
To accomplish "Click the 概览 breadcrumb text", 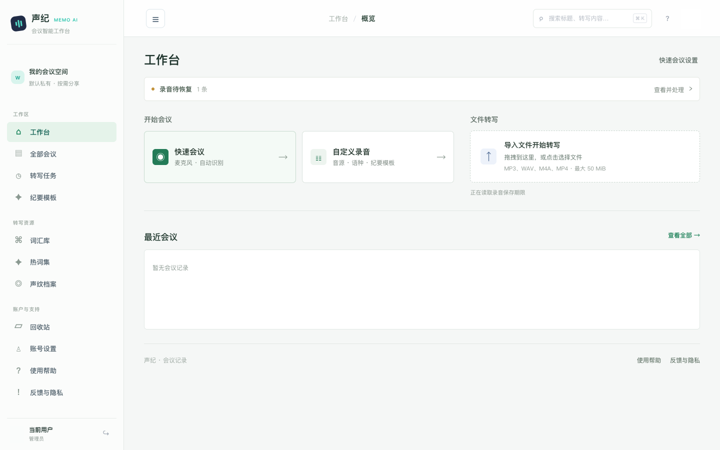I will pos(368,18).
